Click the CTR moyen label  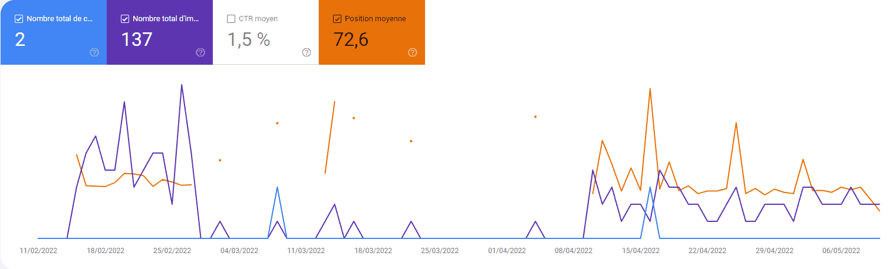pos(258,19)
